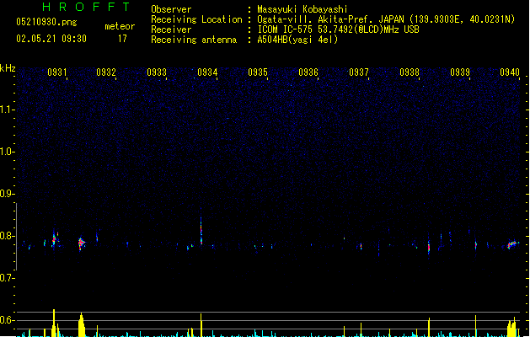
Task: Select the Ogata-vill. Akita-Pref. JAPAN location text
Action: [386, 19]
